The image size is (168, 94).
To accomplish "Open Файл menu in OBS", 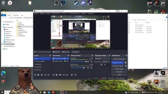I will point(36,14).
